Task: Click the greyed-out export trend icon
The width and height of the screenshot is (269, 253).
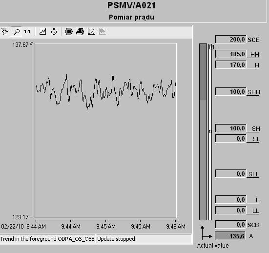Action: [x=103, y=31]
